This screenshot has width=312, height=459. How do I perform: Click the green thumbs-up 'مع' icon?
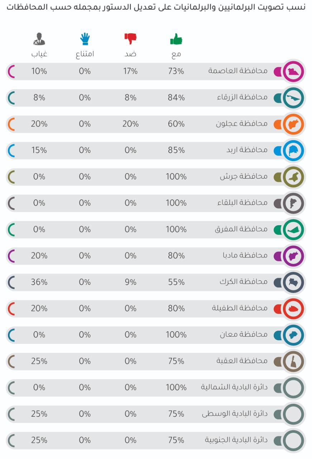point(176,39)
